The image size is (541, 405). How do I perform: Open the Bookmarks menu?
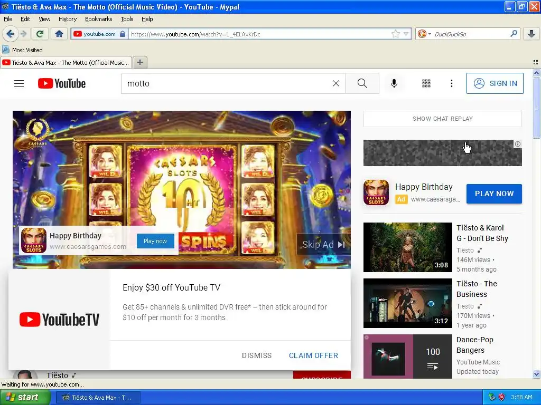click(x=98, y=19)
